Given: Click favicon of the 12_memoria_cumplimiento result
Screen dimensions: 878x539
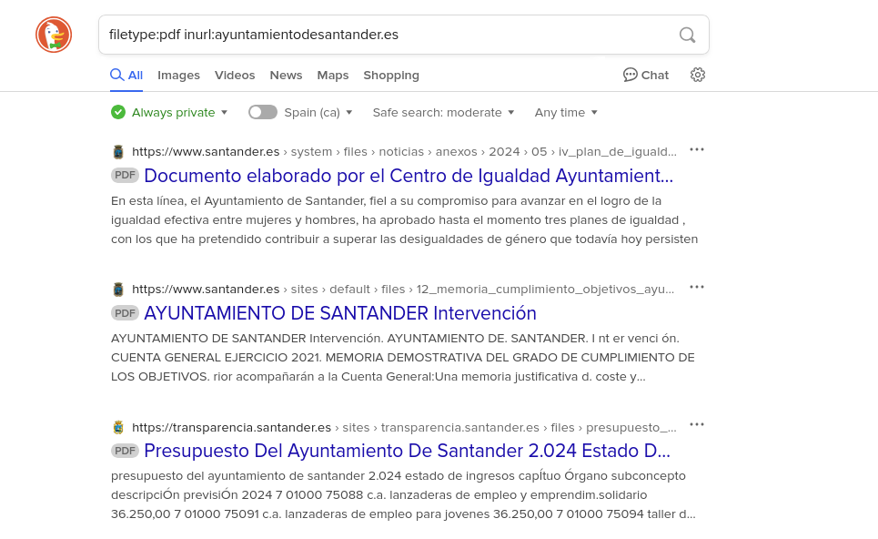Looking at the screenshot, I should (x=118, y=290).
